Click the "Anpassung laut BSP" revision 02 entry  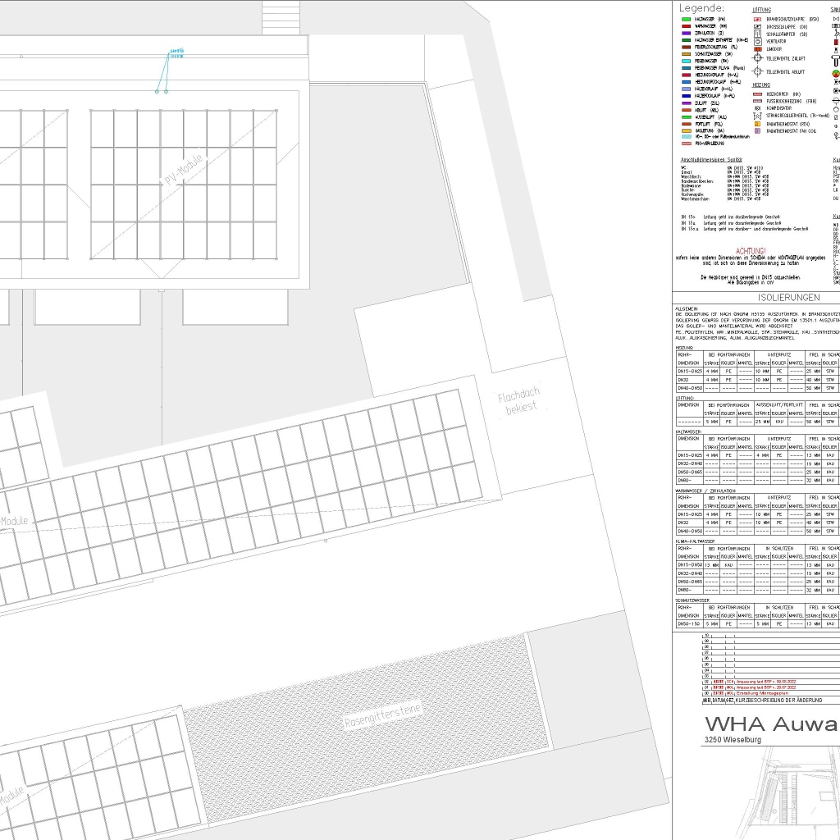[x=766, y=682]
